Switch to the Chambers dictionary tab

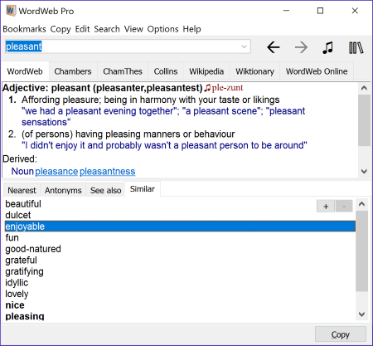73,71
